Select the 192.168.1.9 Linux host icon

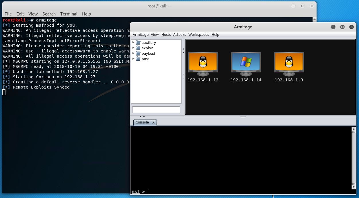tap(289, 64)
